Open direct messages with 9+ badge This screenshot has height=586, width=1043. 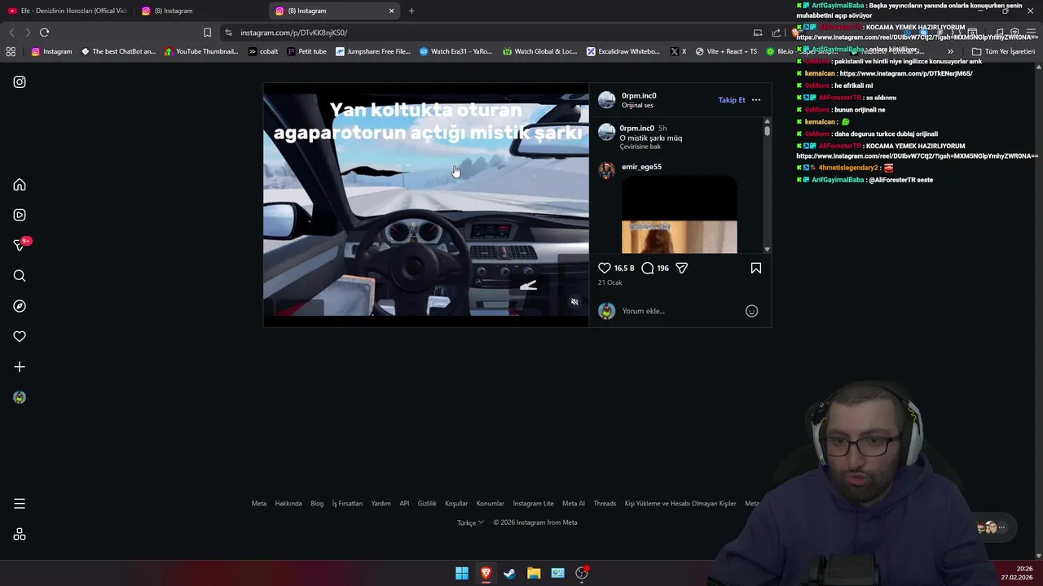click(x=20, y=245)
